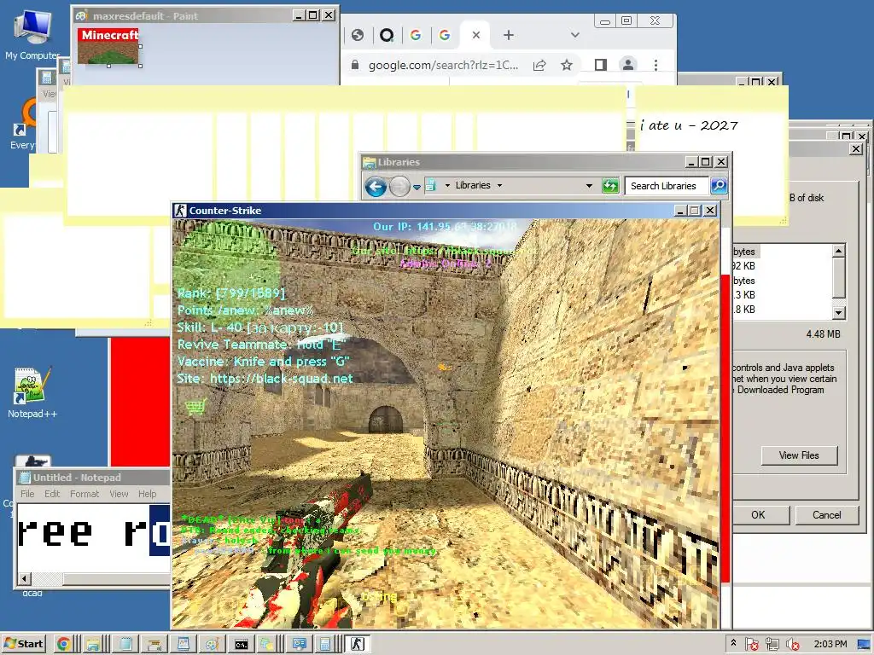
Task: Click Libraries Forward arrow button
Action: coord(399,186)
